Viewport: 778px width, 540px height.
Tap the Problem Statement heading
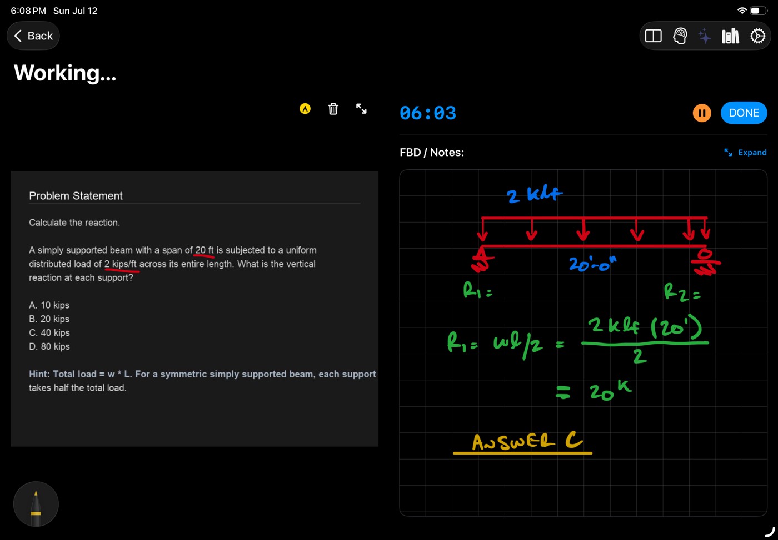pyautogui.click(x=76, y=196)
